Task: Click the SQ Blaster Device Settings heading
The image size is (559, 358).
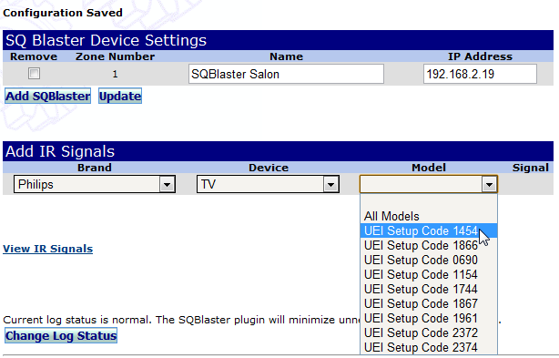Action: [x=106, y=40]
